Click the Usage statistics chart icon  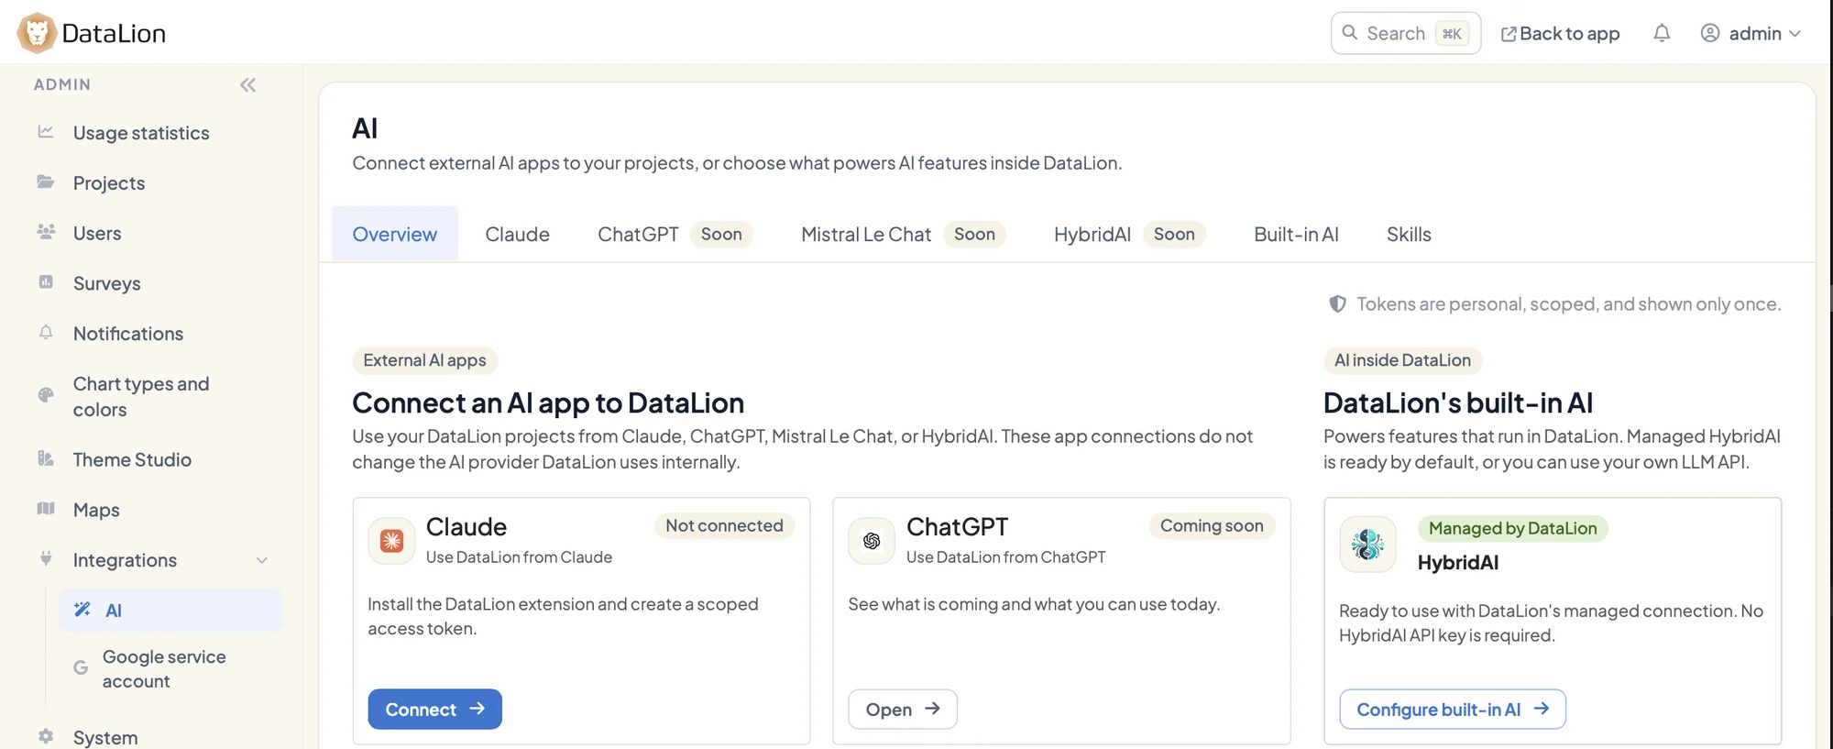pyautogui.click(x=46, y=132)
